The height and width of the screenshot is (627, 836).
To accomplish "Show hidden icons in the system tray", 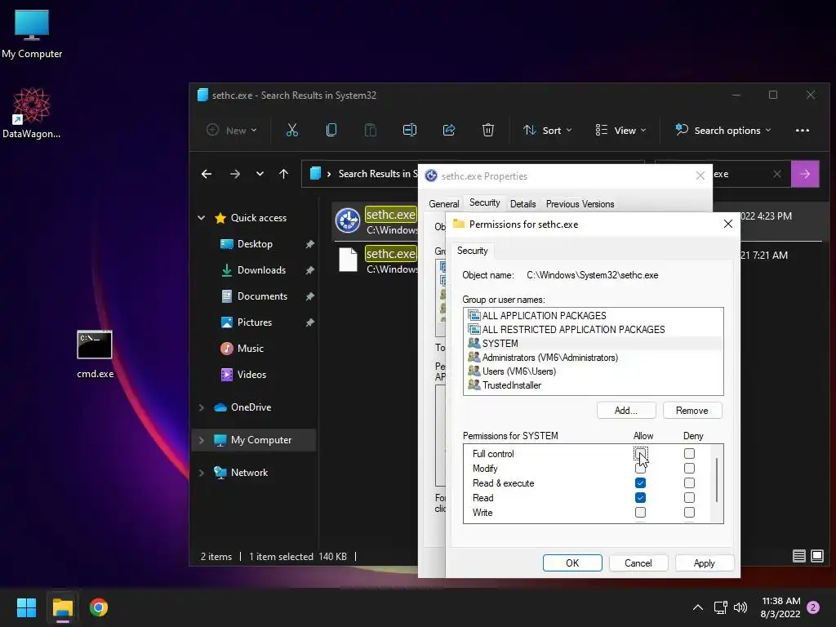I will coord(697,607).
